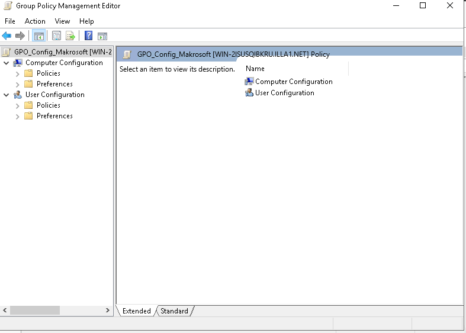Collapse the Computer Configuration tree node
The width and height of the screenshot is (466, 333).
(x=7, y=63)
